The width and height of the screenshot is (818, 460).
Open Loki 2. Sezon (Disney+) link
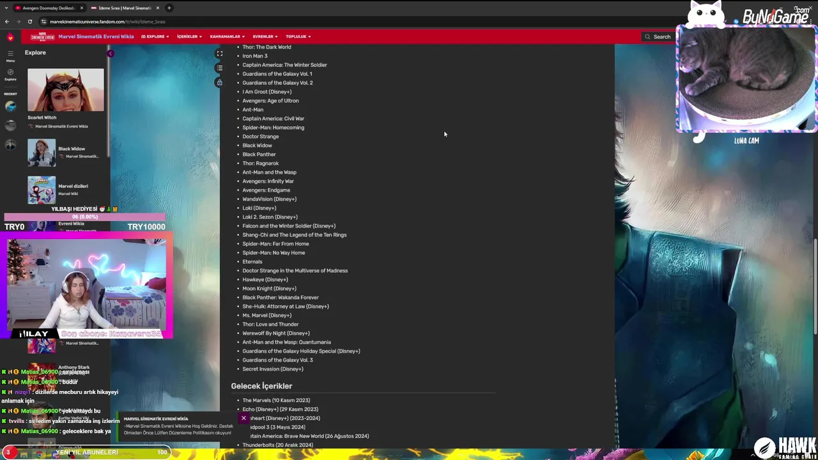click(270, 217)
